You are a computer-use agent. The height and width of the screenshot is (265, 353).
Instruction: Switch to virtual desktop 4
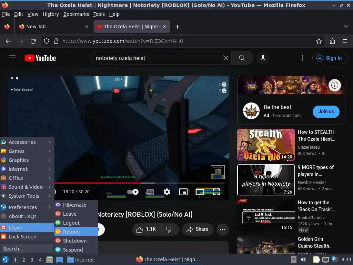coord(40,260)
